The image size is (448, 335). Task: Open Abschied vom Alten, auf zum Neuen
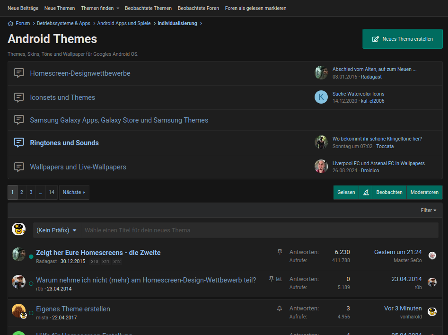[374, 69]
